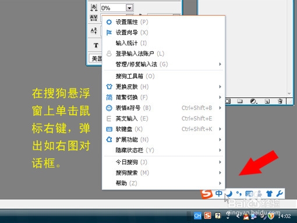Click the CH language indicator in taskbar
Image resolution: width=297 pixels, height=223 pixels.
tap(197, 216)
